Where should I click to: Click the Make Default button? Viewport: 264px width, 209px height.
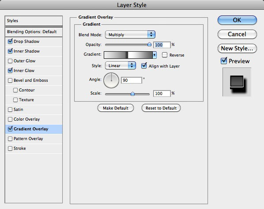[116, 108]
